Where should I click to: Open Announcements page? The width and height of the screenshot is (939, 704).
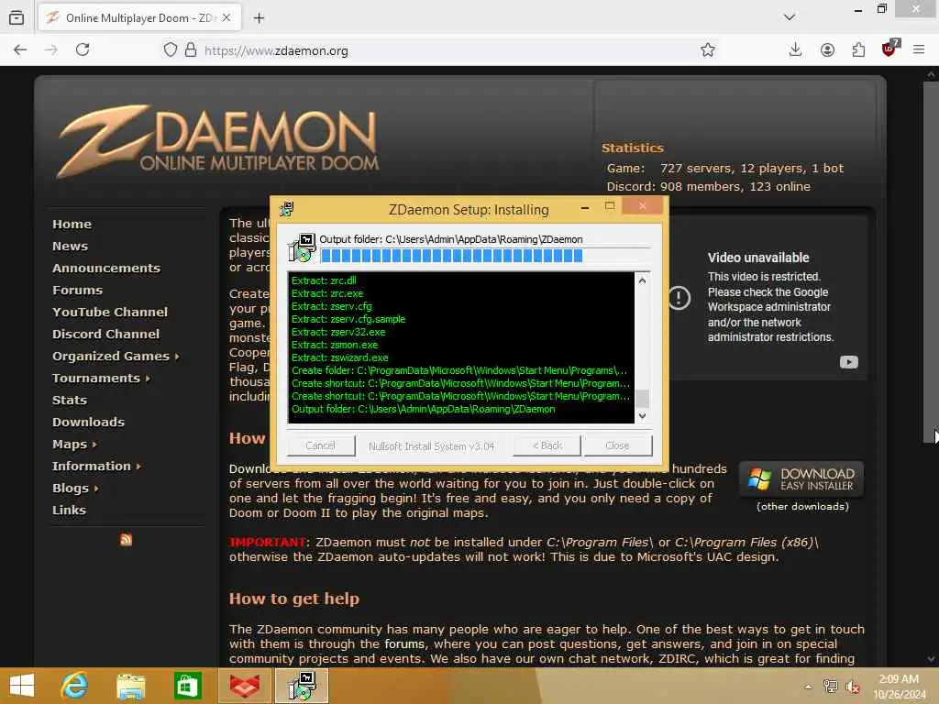106,269
